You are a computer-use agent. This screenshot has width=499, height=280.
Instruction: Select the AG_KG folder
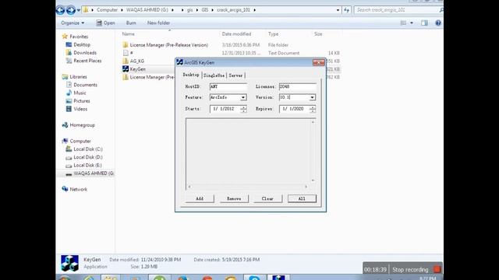pyautogui.click(x=137, y=61)
